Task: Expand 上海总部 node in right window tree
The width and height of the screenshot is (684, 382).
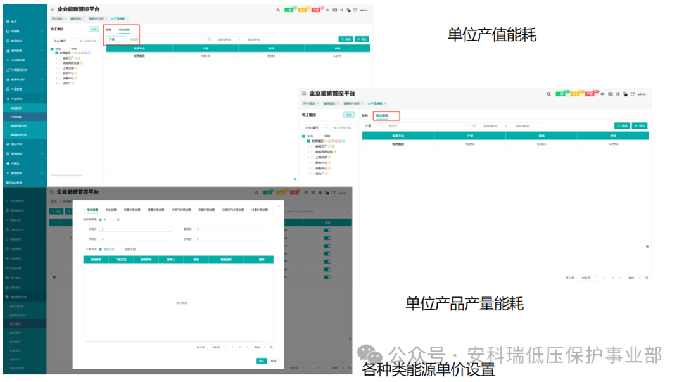Action: click(x=308, y=157)
